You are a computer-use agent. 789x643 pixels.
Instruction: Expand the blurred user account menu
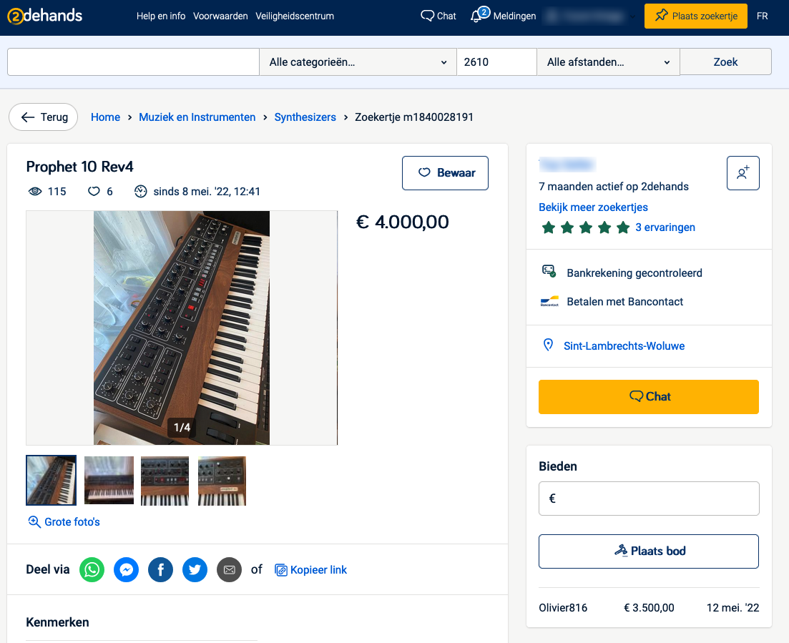click(590, 16)
